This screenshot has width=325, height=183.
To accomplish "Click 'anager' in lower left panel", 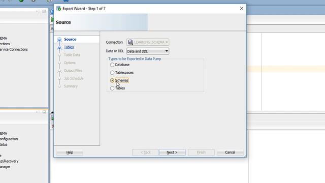I will [x=5, y=167].
